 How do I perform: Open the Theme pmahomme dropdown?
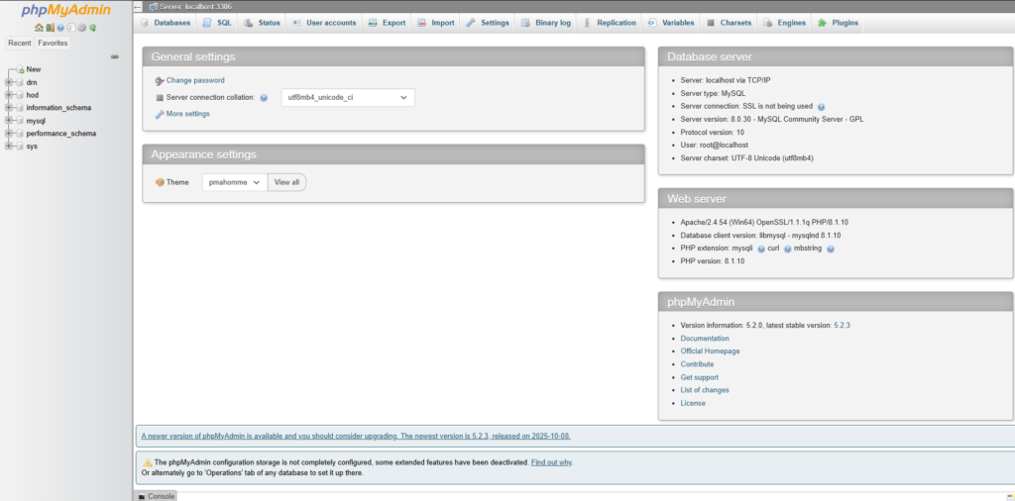234,182
